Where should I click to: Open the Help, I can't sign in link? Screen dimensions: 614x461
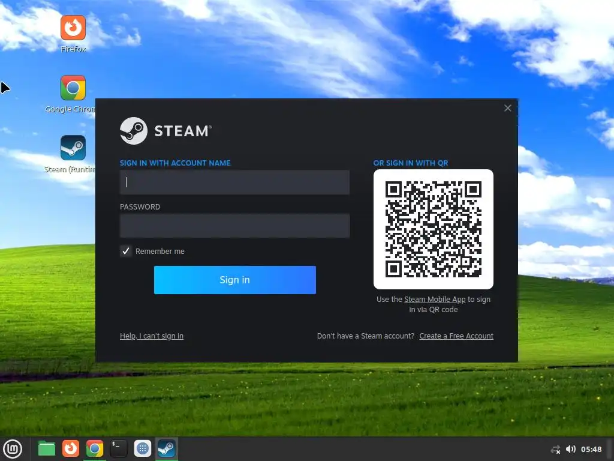pyautogui.click(x=152, y=336)
